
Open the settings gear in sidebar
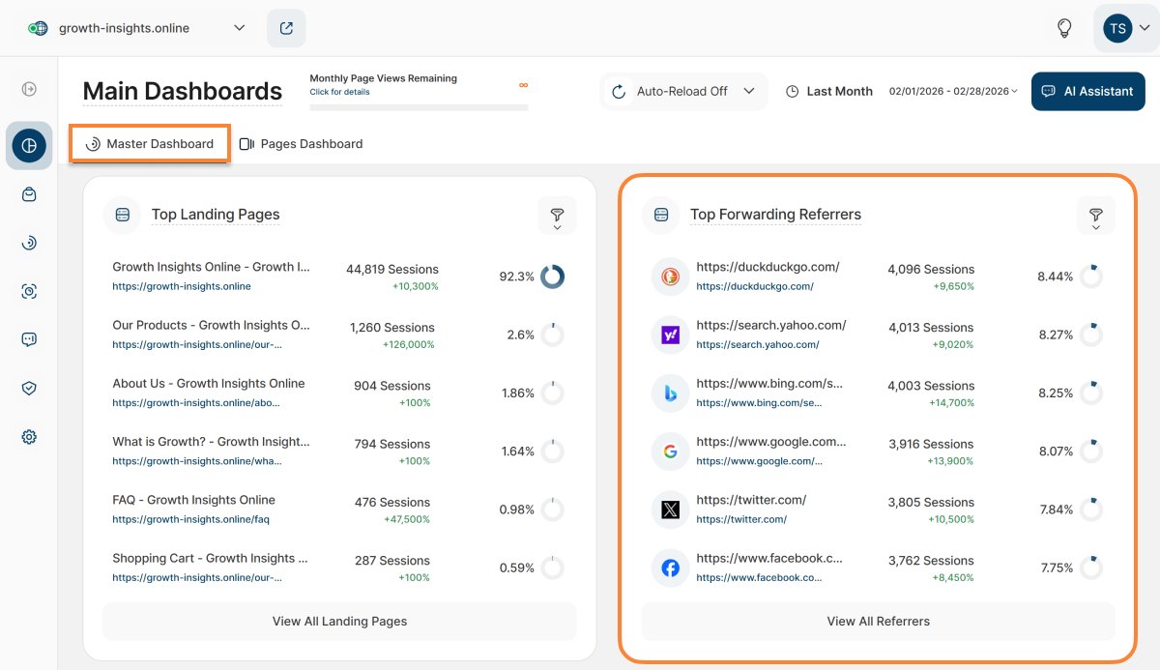point(29,437)
